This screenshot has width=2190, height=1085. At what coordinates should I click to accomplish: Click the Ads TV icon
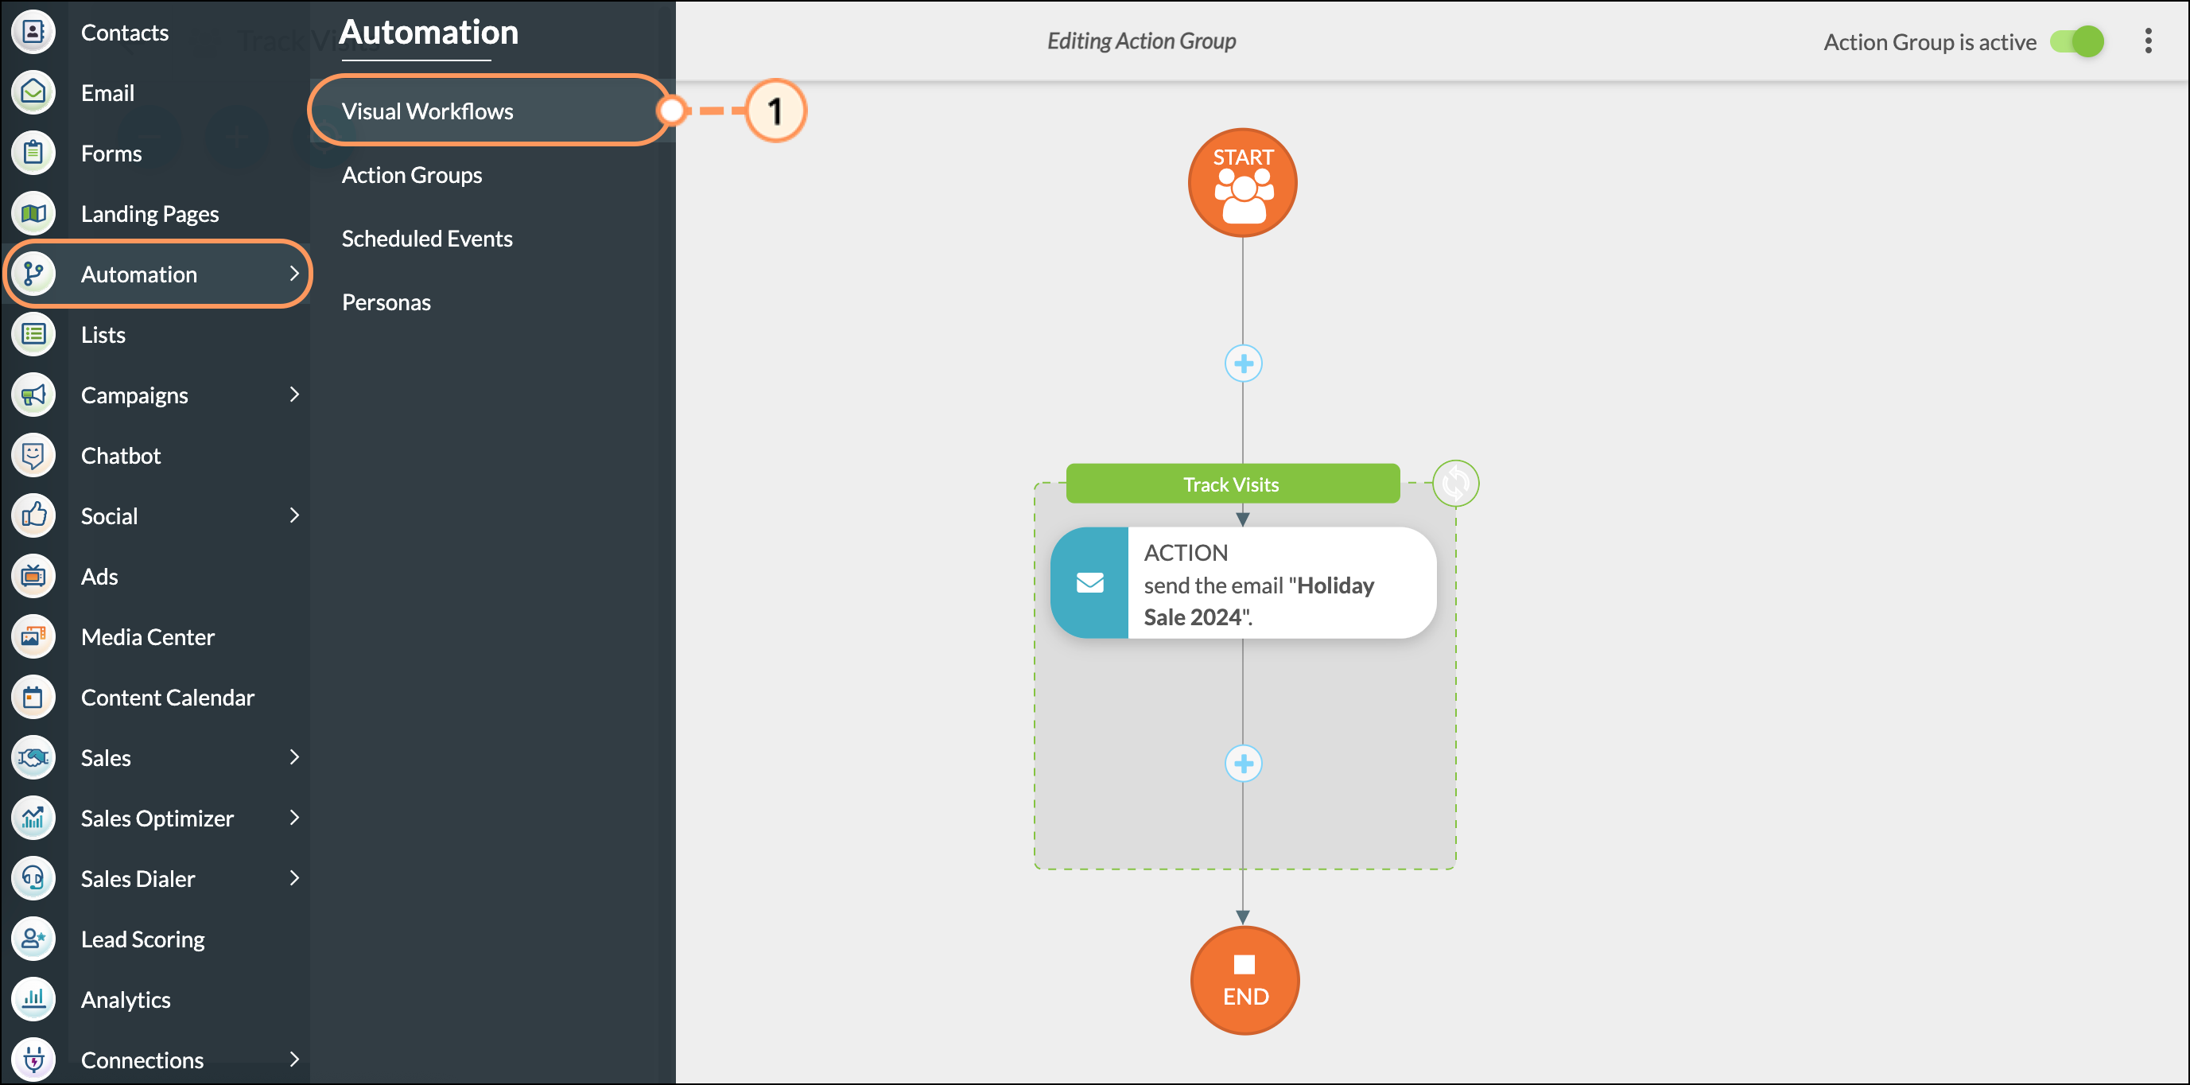coord(33,576)
